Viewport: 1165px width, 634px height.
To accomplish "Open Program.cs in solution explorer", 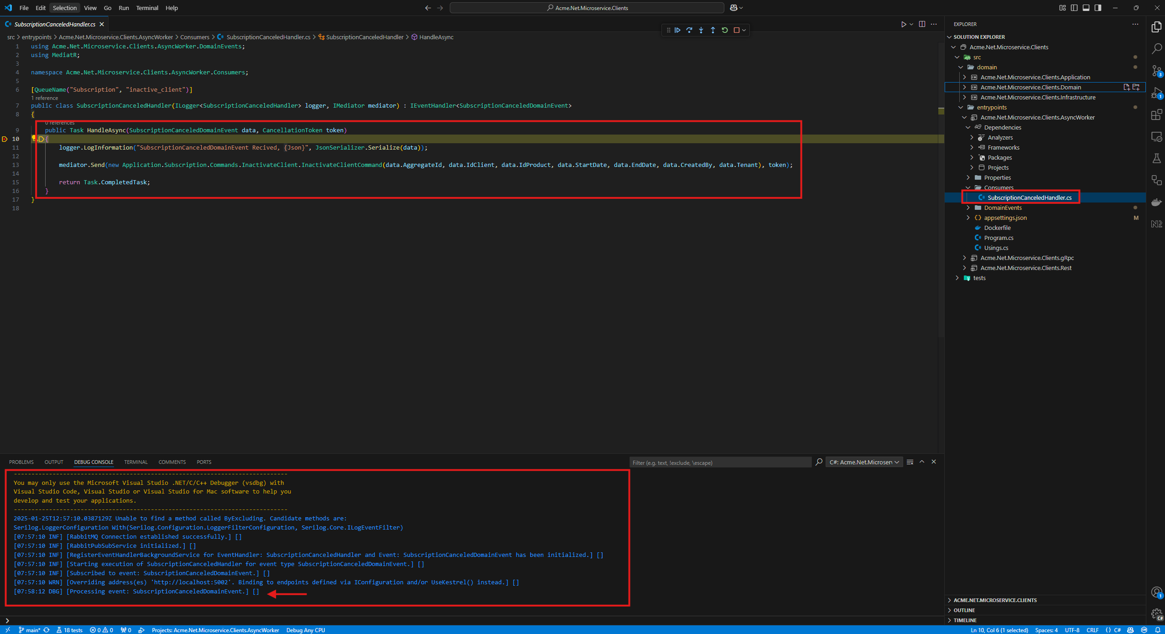I will click(x=999, y=238).
